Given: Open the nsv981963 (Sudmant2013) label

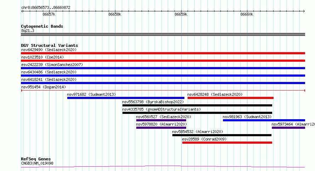Looking at the screenshot, I should [247, 117].
